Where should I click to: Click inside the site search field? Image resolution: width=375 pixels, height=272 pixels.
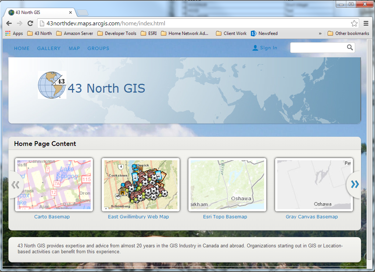tap(320, 47)
